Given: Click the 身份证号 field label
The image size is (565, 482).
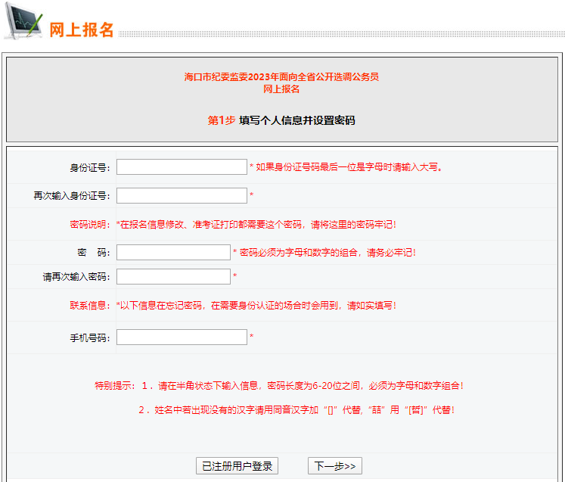Looking at the screenshot, I should point(89,167).
